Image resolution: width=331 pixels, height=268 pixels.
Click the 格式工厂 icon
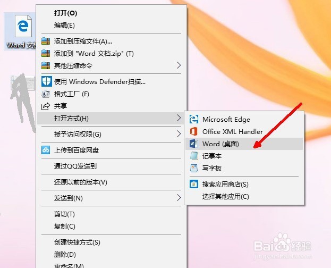coord(46,94)
